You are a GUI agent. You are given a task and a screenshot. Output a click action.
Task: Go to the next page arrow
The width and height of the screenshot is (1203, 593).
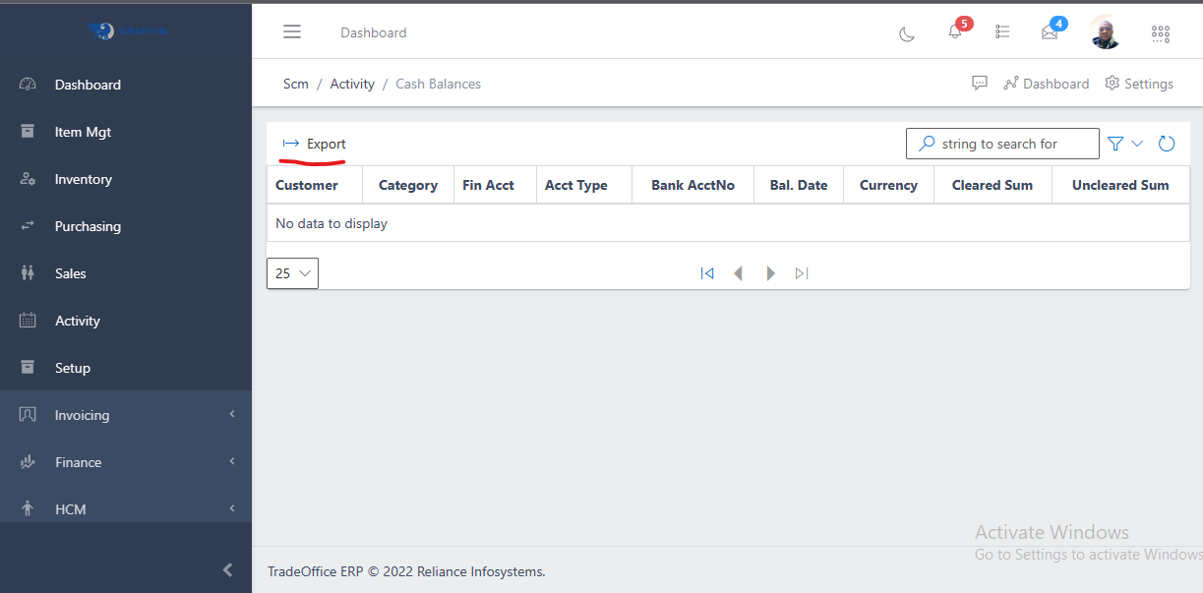tap(771, 273)
